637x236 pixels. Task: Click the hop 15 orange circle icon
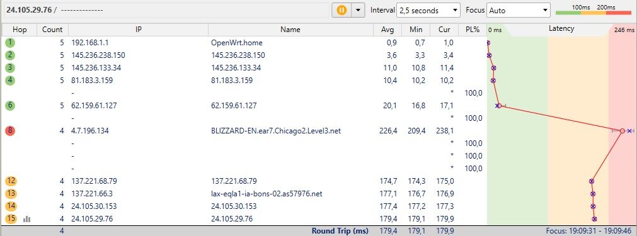point(10,219)
